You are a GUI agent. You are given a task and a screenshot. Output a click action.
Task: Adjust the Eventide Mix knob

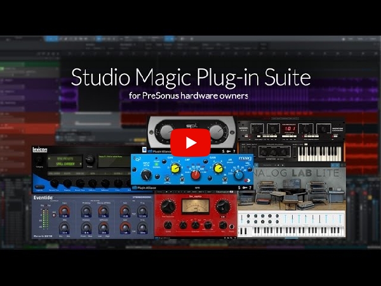[64, 228]
